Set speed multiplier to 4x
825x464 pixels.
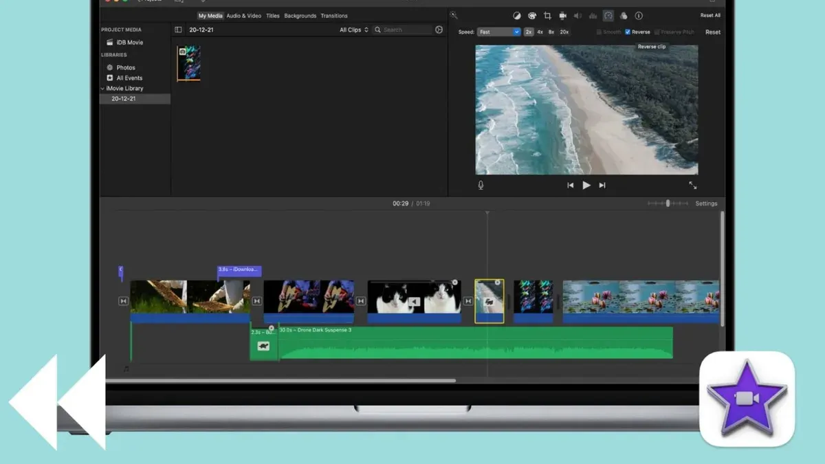coord(540,32)
